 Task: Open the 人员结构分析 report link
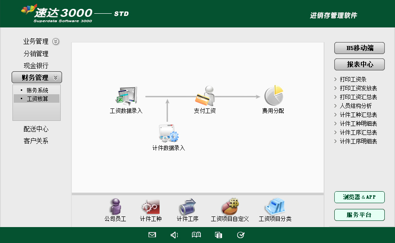(x=356, y=106)
